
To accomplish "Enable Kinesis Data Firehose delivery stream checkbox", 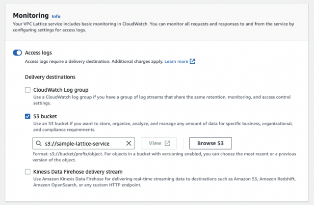I will [x=27, y=172].
